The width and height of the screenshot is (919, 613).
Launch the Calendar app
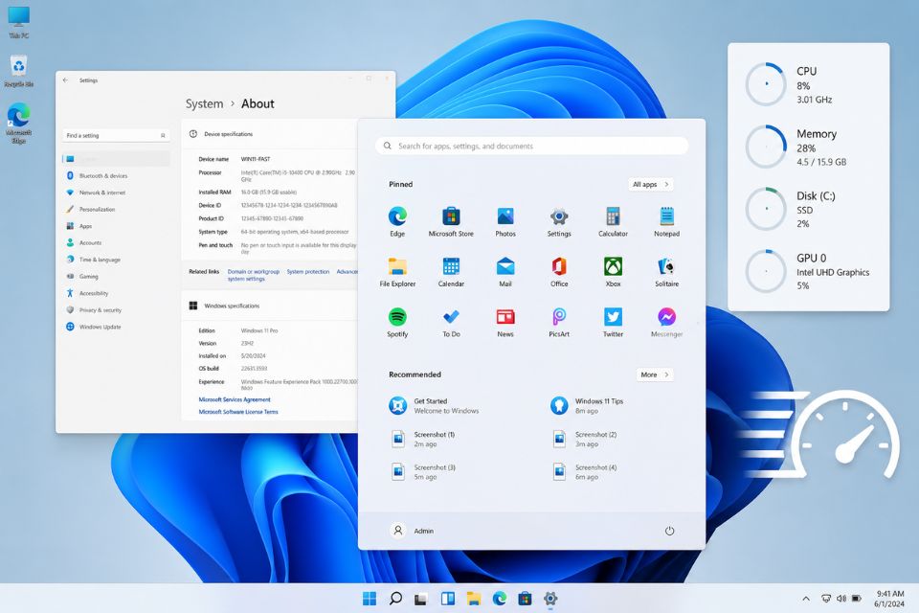(451, 272)
